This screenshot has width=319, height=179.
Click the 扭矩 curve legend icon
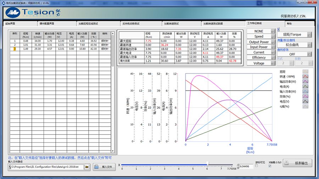305,71
